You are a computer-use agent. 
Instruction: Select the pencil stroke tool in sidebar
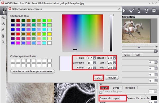[3, 24]
